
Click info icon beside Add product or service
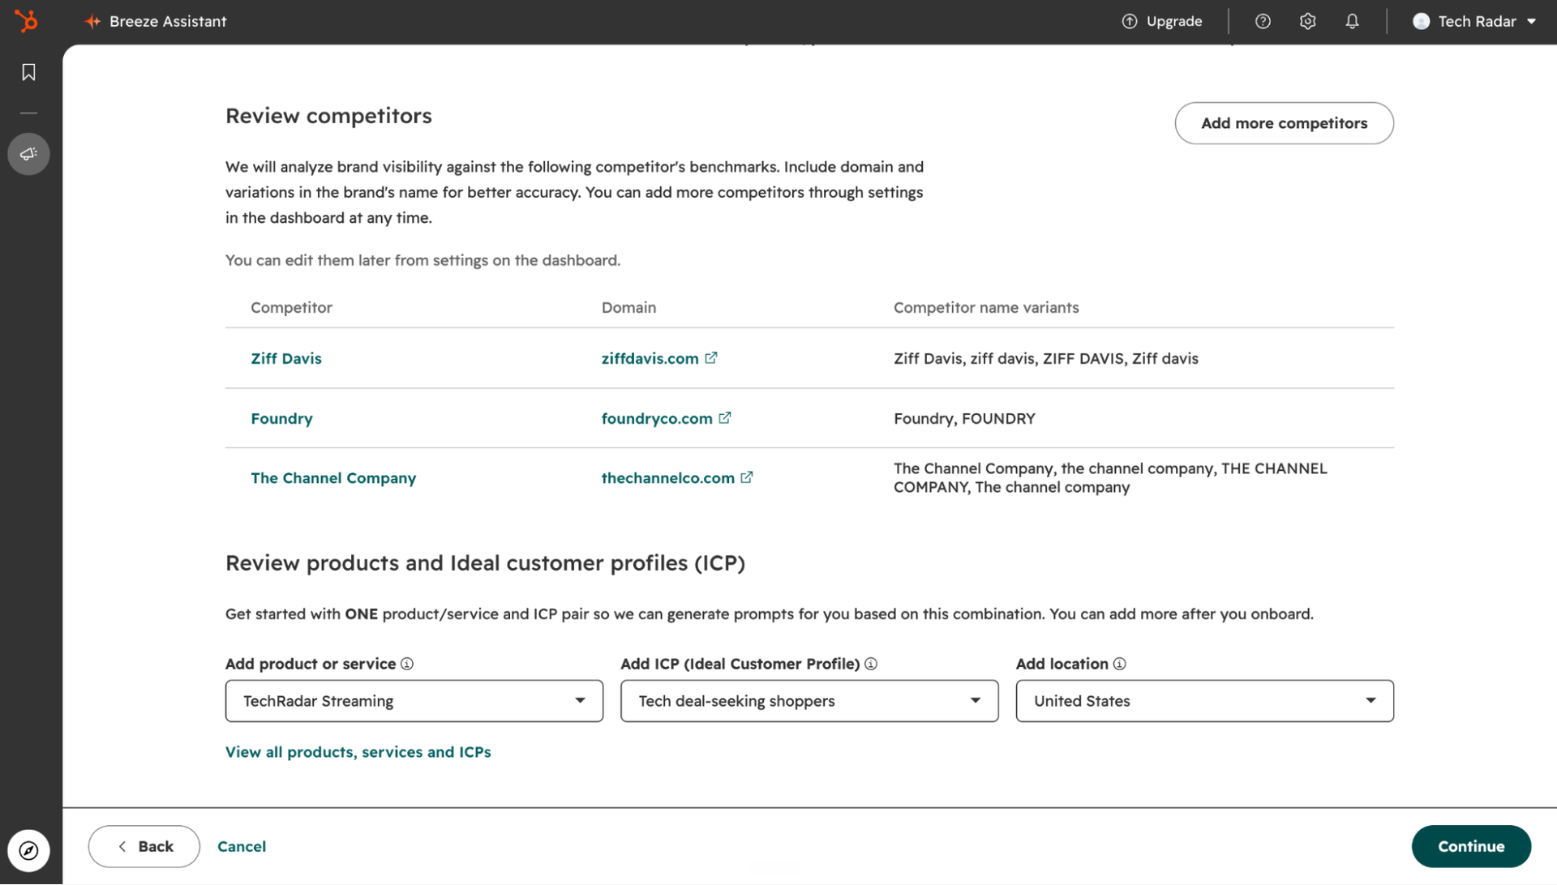pos(407,664)
